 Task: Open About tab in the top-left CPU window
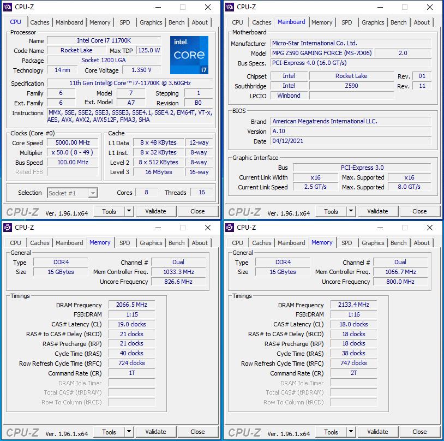[200, 22]
